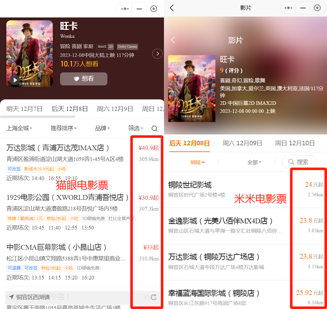Tap the search magnifier in Maoyan filter bar
327x309 pixels.
(154, 128)
